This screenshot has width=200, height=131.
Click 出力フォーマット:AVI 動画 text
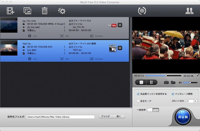[82, 43]
